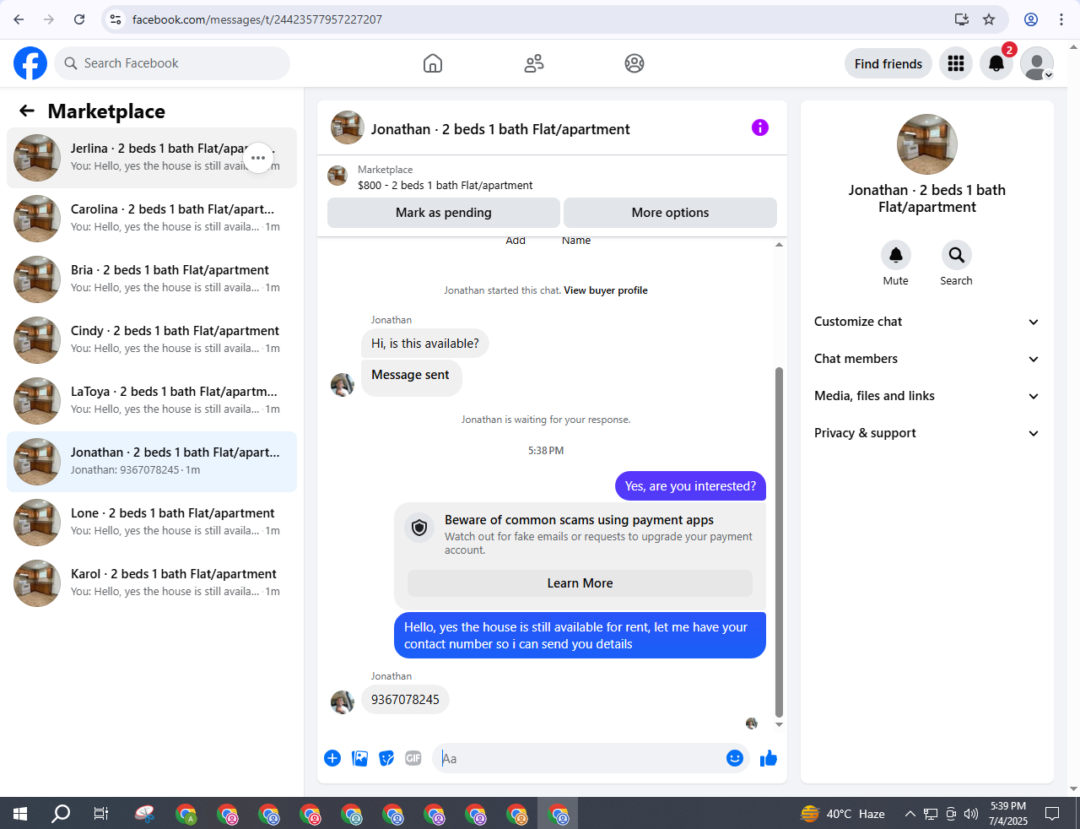The image size is (1080, 829).
Task: Open the Windows taskbar search
Action: pos(61,814)
